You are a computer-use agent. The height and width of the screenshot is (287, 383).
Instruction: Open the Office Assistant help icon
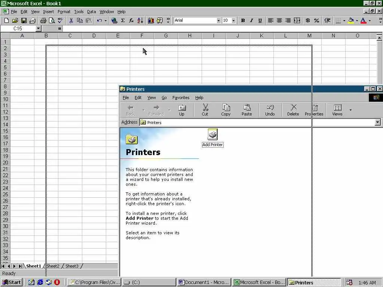pos(159,21)
